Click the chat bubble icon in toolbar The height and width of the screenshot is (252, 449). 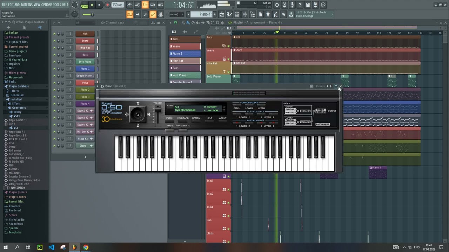[323, 5]
